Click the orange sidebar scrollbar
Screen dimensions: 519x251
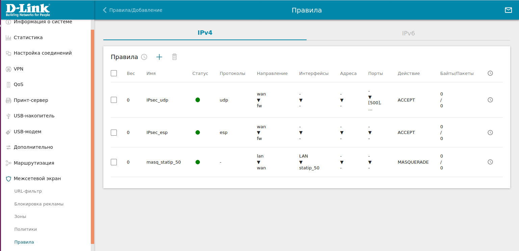[93, 135]
